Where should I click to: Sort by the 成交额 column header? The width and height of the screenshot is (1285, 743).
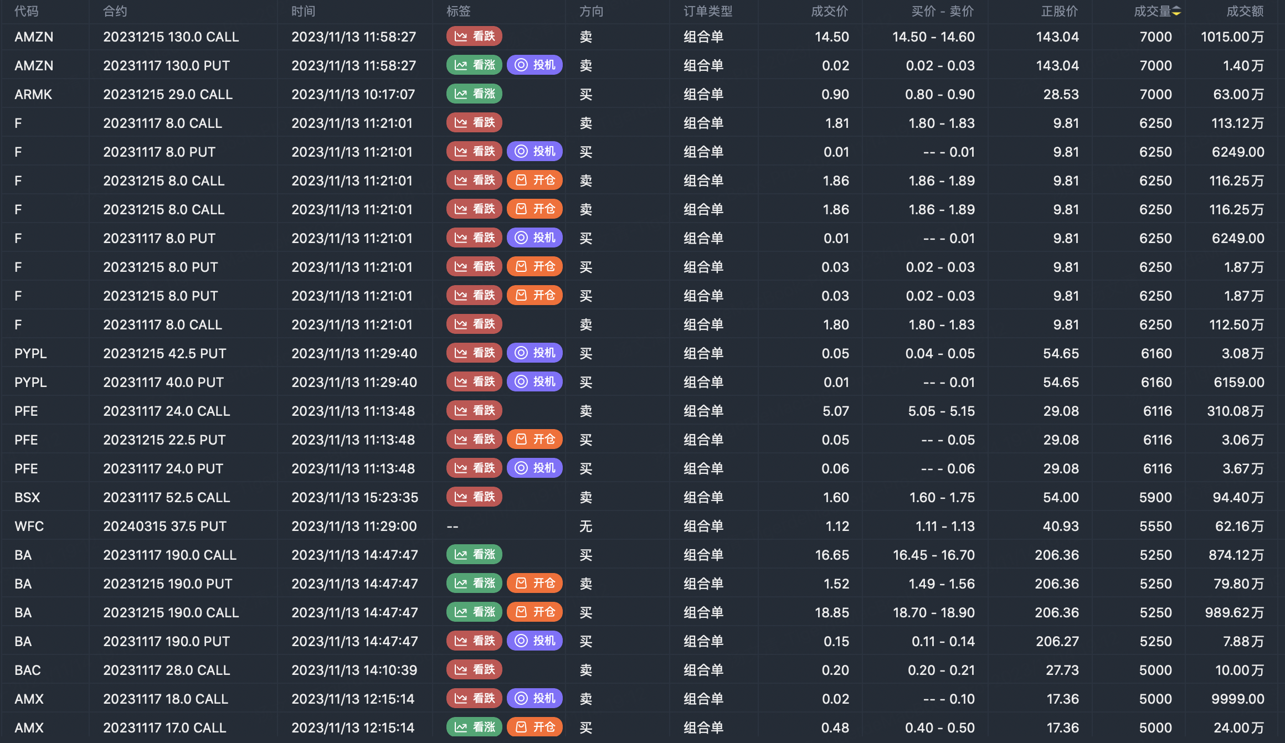[1245, 11]
